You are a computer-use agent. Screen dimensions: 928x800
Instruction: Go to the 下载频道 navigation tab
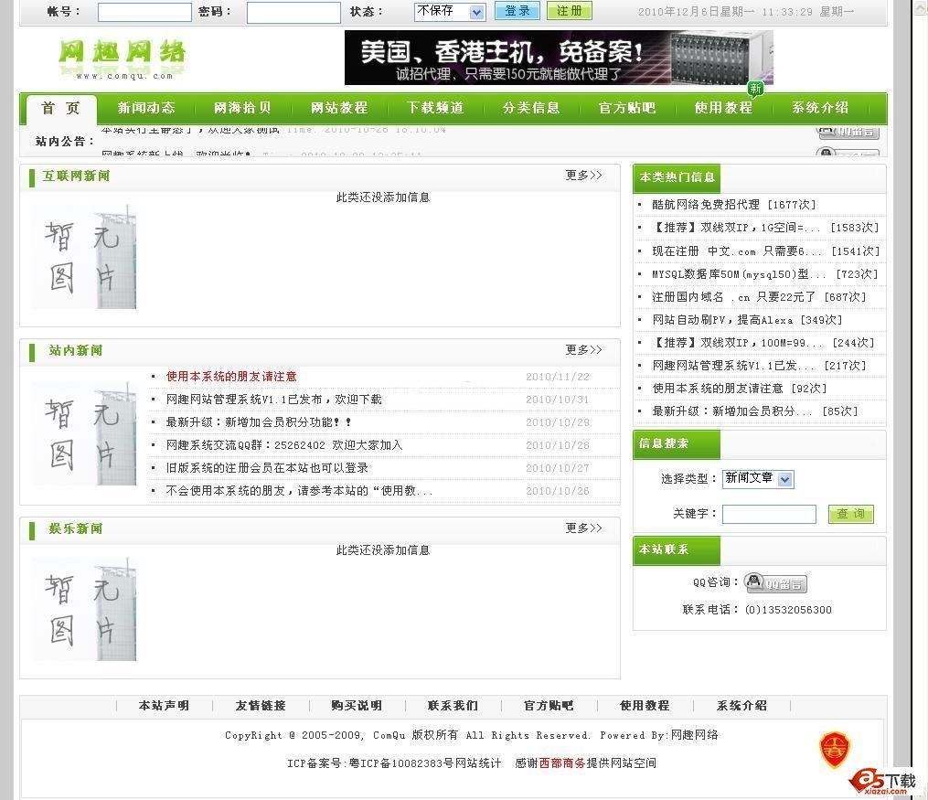[x=435, y=108]
